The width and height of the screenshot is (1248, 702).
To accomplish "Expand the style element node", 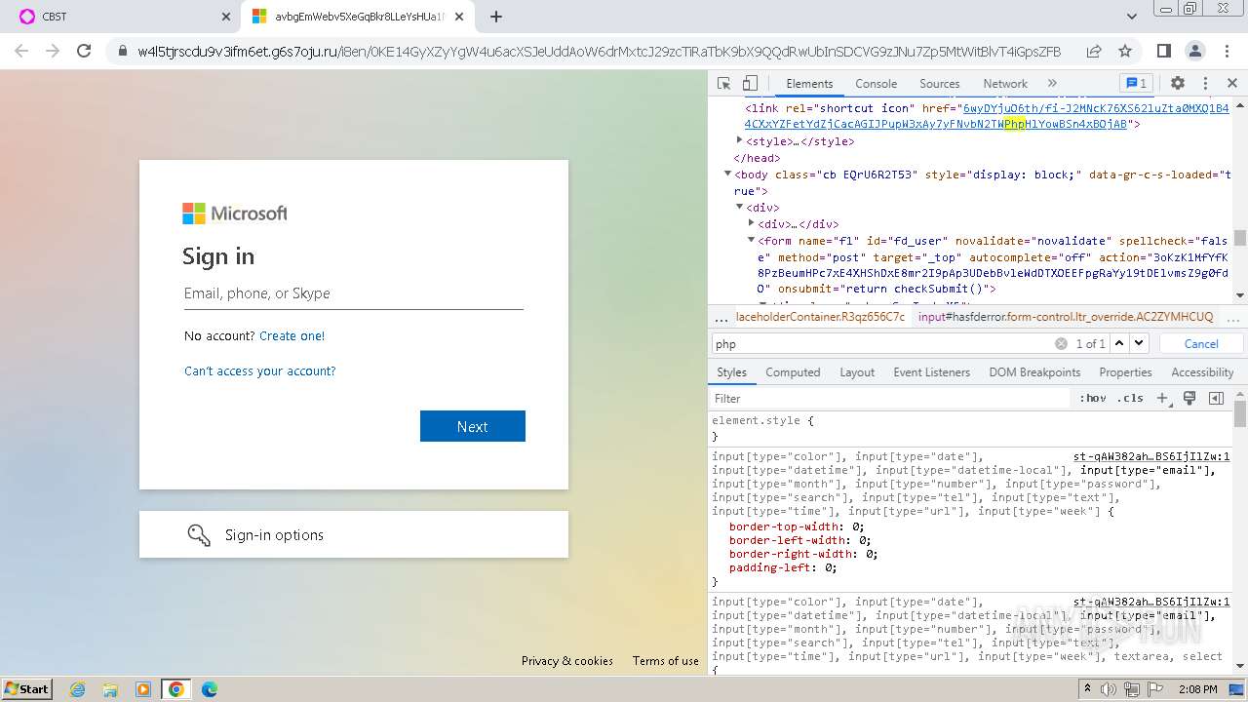I will coord(739,141).
